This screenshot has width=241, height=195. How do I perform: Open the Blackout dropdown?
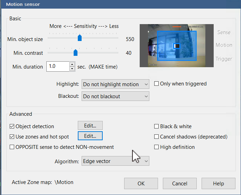click(115, 96)
